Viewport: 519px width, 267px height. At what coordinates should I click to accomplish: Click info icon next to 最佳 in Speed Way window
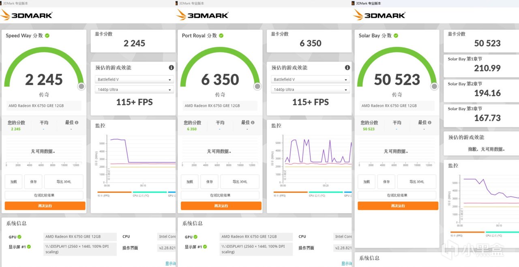pyautogui.click(x=77, y=122)
